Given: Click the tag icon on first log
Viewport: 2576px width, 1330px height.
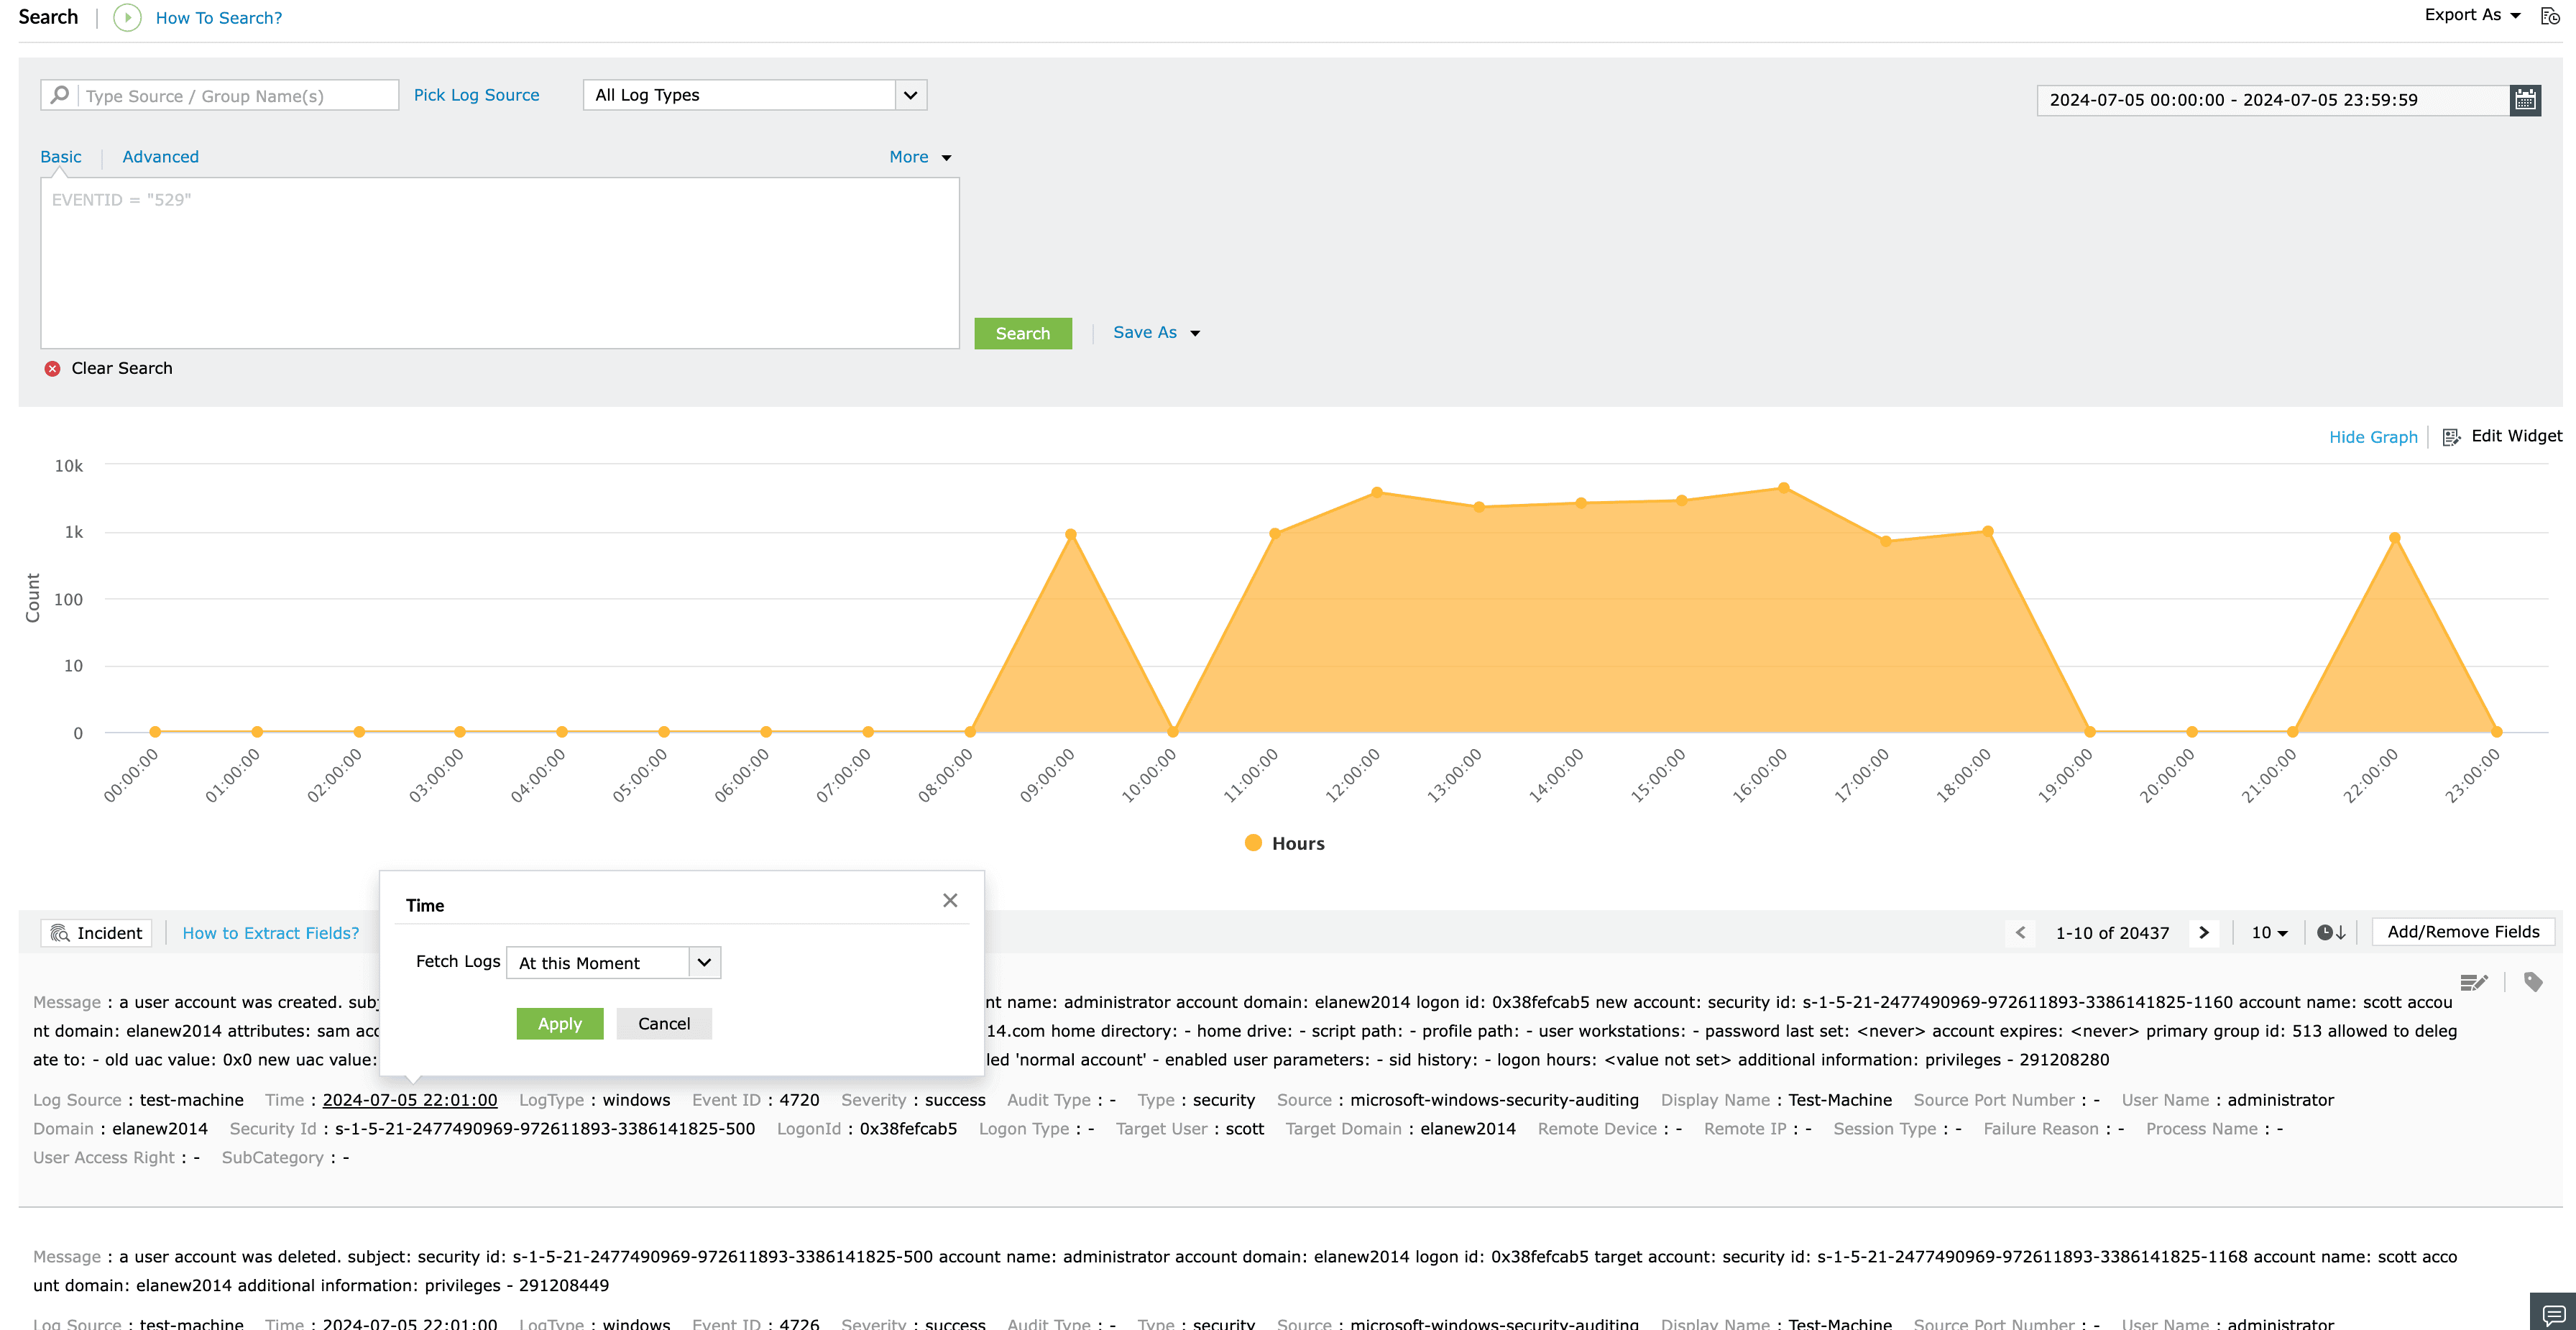Looking at the screenshot, I should coord(2533,982).
